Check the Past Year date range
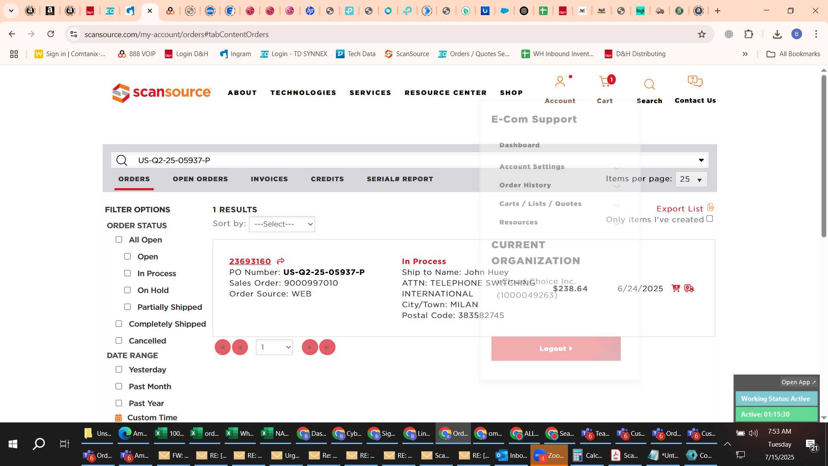This screenshot has height=466, width=828. [x=119, y=403]
